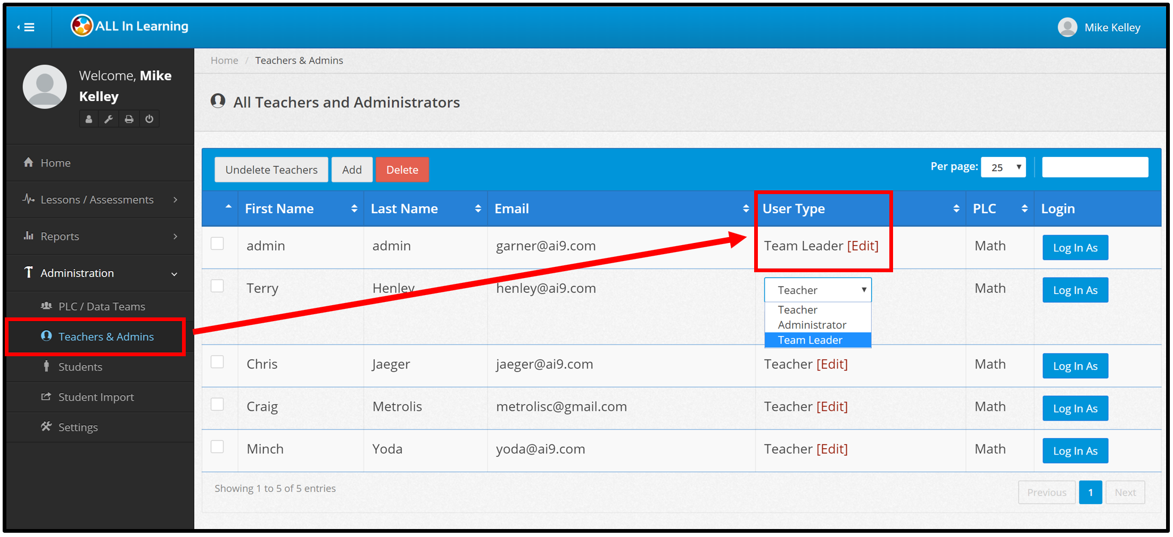This screenshot has height=537, width=1173.
Task: Click Edit link for Chris Jaeger's user type
Action: click(x=832, y=364)
